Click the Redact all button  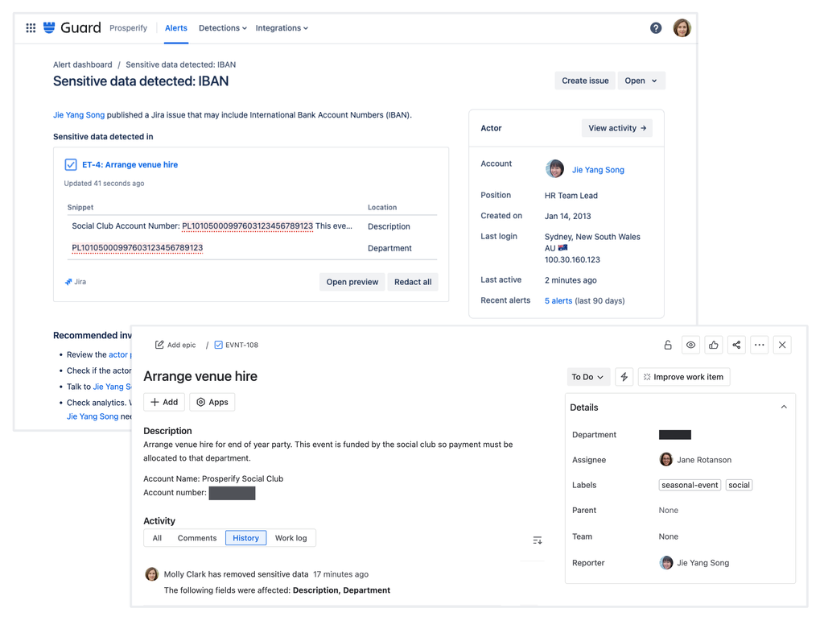413,282
